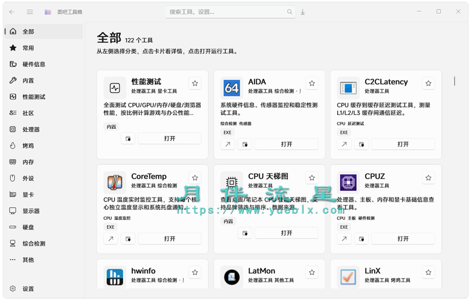Image resolution: width=473 pixels, height=302 pixels.
Task: Select the 处理器 category
Action: (x=44, y=129)
